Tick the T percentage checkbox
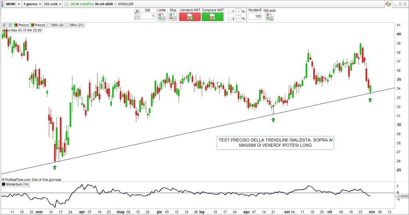Viewport: 409px width, 215px height. (x=229, y=12)
